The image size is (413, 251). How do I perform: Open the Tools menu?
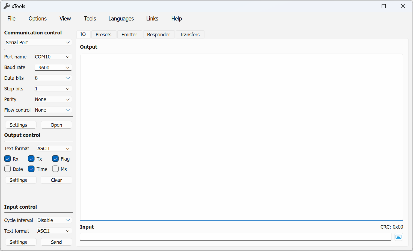(x=90, y=19)
